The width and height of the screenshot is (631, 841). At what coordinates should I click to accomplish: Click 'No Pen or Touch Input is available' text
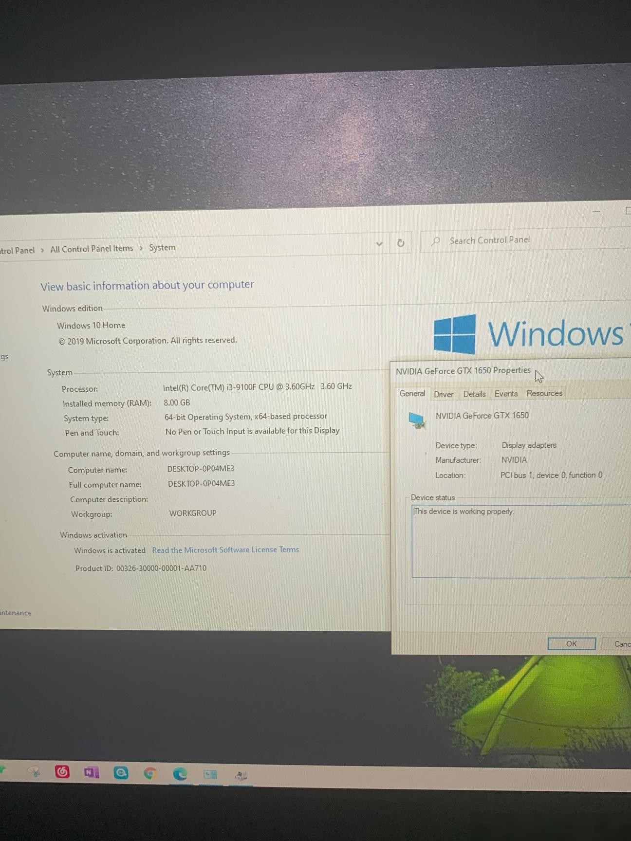252,431
